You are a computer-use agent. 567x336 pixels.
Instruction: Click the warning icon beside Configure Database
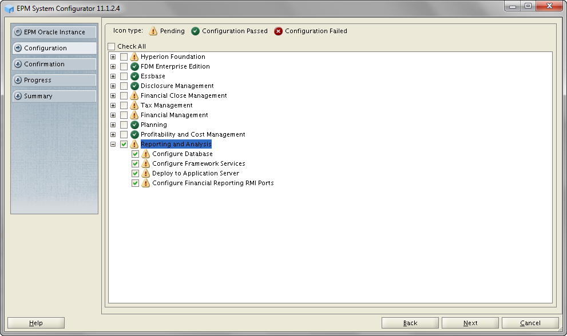pyautogui.click(x=146, y=154)
